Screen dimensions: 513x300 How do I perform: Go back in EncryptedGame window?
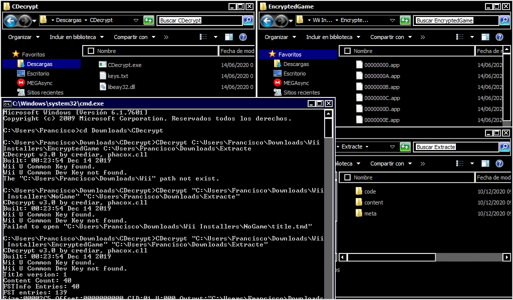pyautogui.click(x=267, y=21)
